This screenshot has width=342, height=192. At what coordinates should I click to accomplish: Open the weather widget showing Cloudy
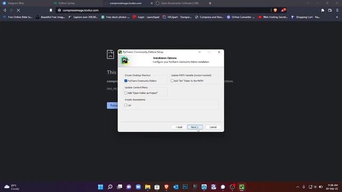(x=12, y=187)
